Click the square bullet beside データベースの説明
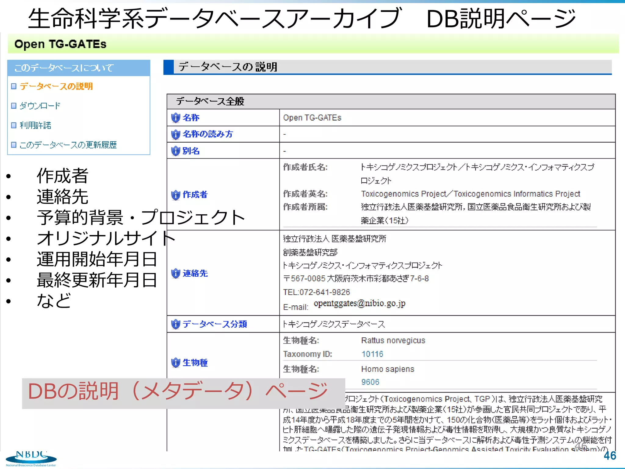This screenshot has width=625, height=469. coord(14,86)
